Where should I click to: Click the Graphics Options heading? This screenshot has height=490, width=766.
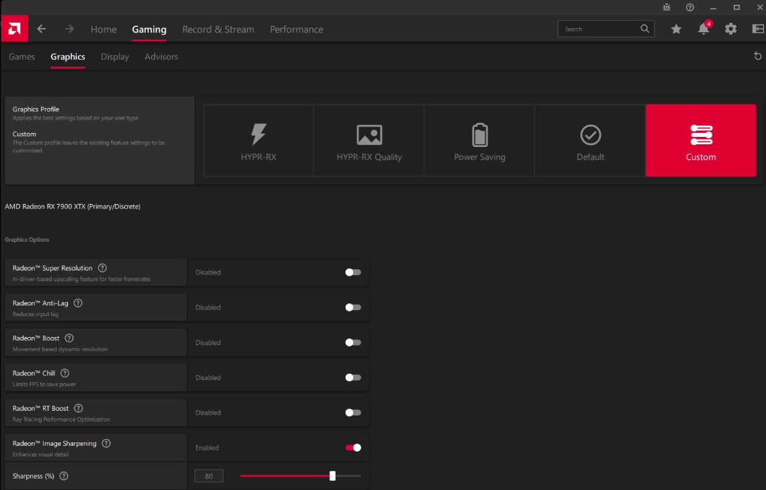[27, 240]
